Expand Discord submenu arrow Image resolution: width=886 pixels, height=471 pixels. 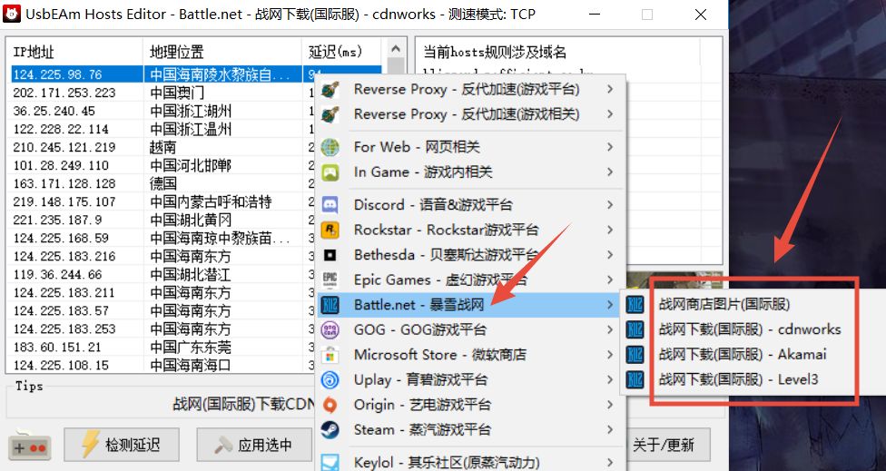[x=610, y=205]
